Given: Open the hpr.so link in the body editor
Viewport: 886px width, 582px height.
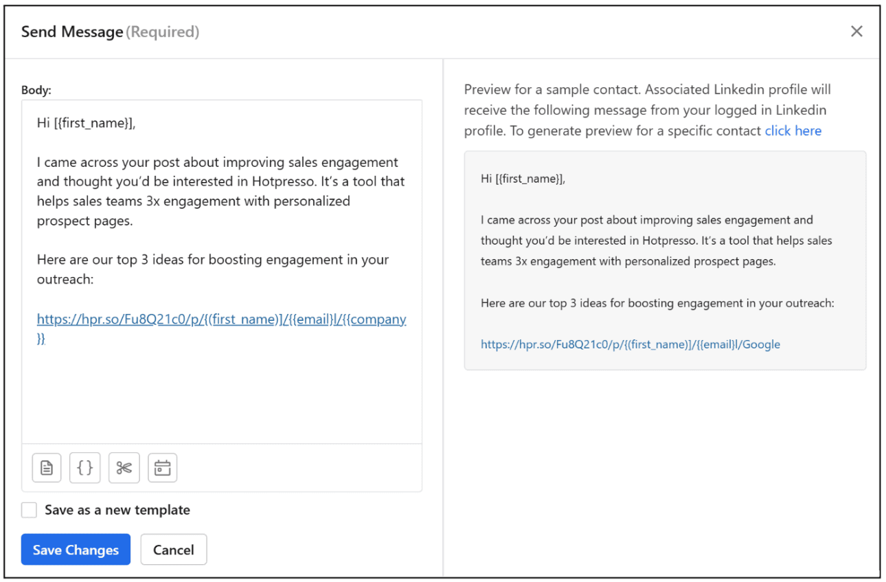Looking at the screenshot, I should tap(222, 328).
